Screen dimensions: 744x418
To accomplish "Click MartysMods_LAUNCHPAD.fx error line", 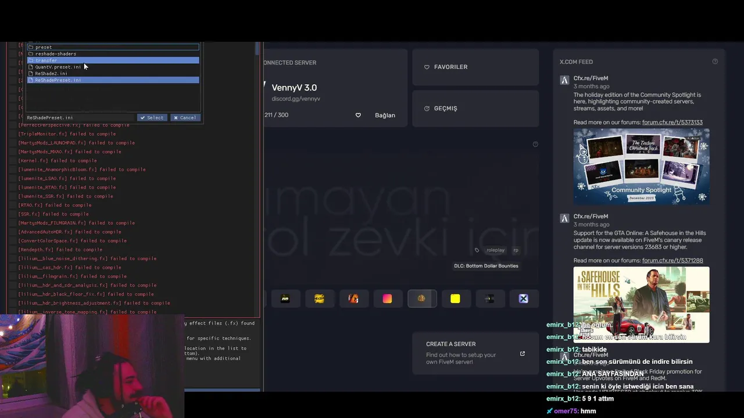I will click(76, 143).
